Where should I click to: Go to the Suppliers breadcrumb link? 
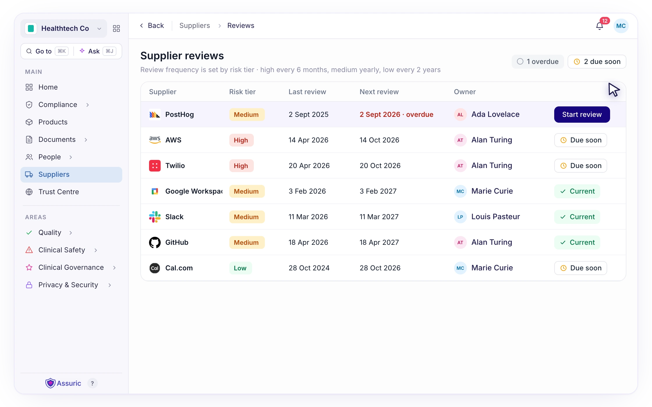194,26
